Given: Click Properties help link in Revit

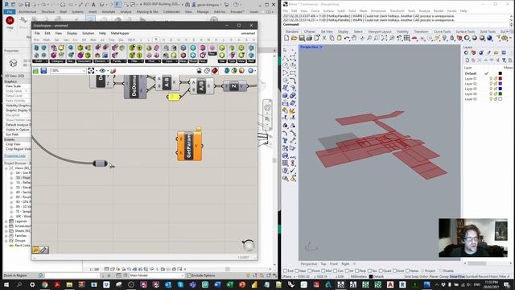Looking at the screenshot, I should pyautogui.click(x=14, y=155).
